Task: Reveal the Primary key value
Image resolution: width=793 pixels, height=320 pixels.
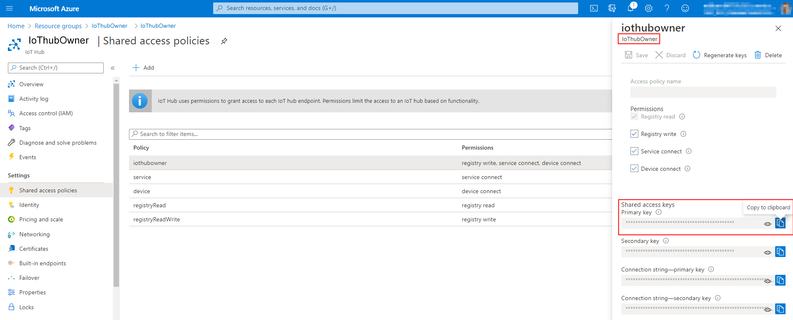Action: coord(768,224)
